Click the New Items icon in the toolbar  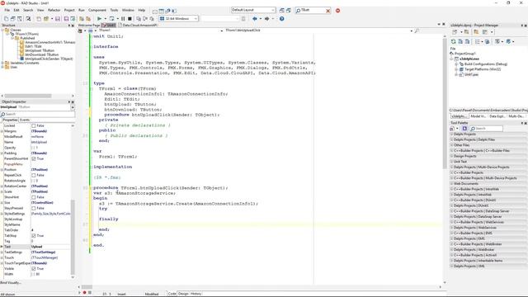(x=39, y=19)
